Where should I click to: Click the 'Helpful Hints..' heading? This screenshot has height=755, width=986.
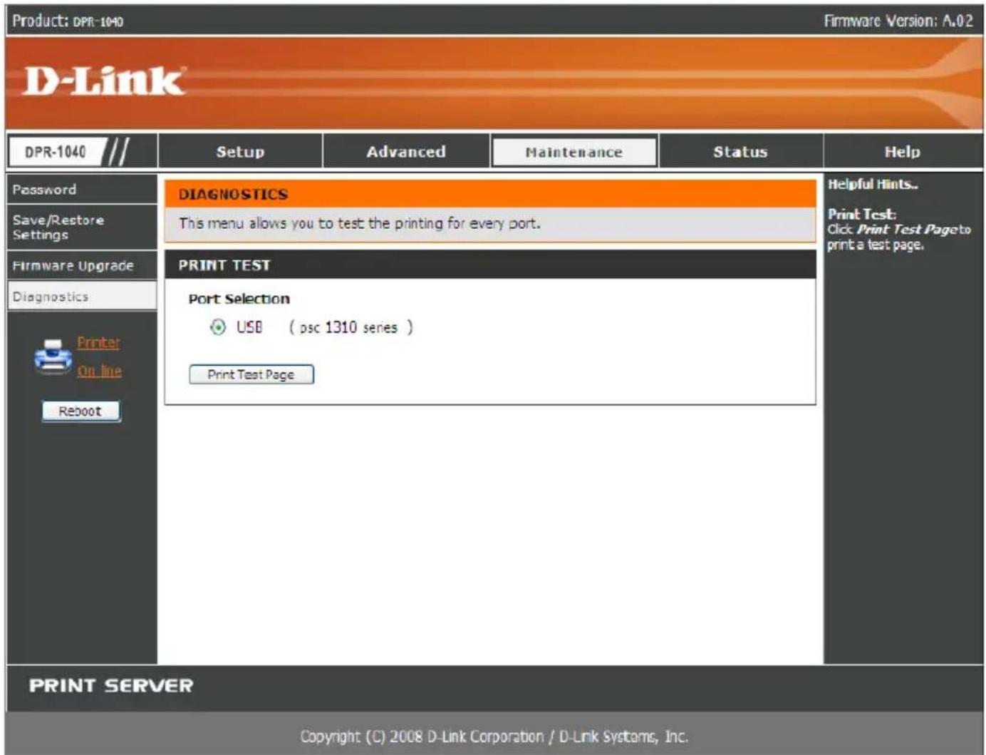(x=873, y=184)
